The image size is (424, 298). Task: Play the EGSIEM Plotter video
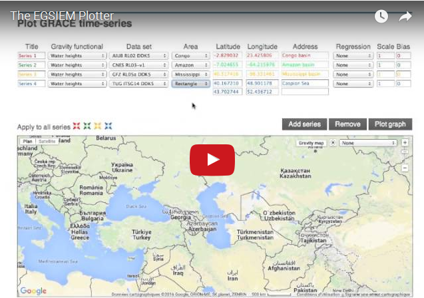coord(212,160)
